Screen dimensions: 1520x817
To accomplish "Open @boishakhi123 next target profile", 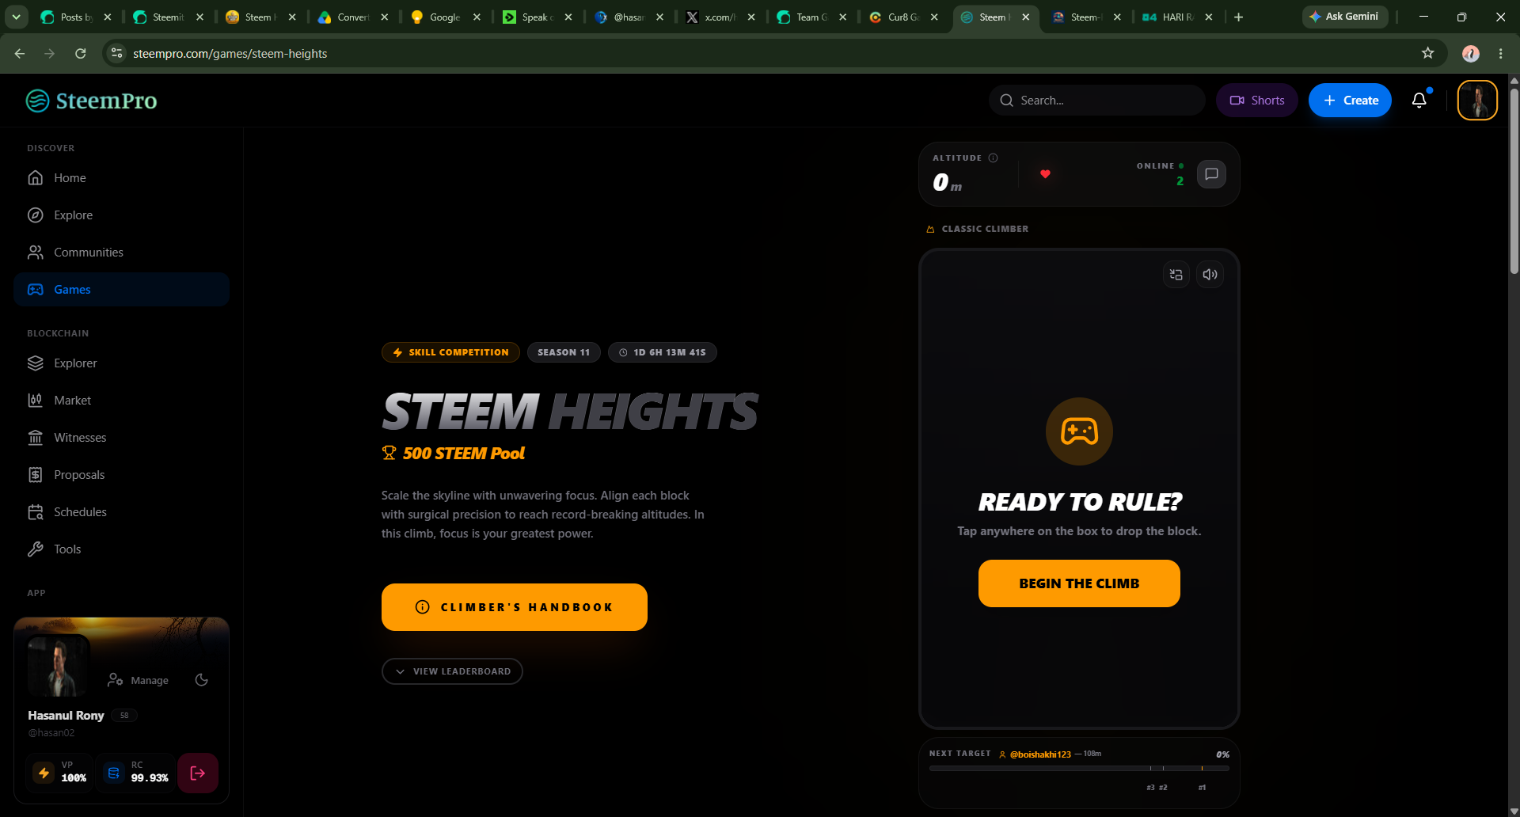I will click(x=1040, y=754).
